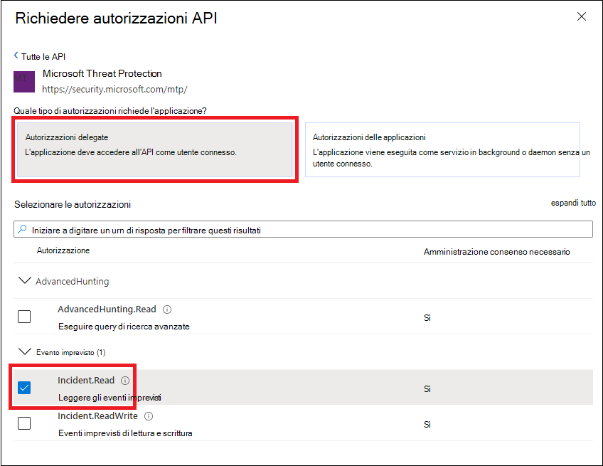Click the Incident.Read permission name
This screenshot has height=466, width=603.
pyautogui.click(x=86, y=380)
